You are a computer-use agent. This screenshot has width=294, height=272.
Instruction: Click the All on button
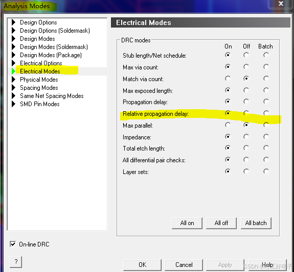pos(187,223)
